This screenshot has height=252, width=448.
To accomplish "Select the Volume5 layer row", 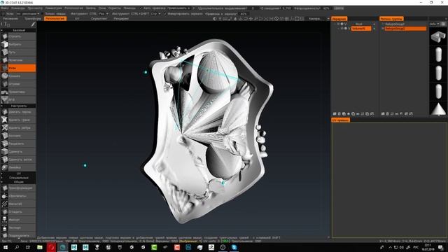I will tap(361, 29).
